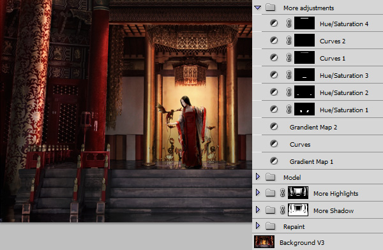Expand the Model layer group

(x=258, y=177)
